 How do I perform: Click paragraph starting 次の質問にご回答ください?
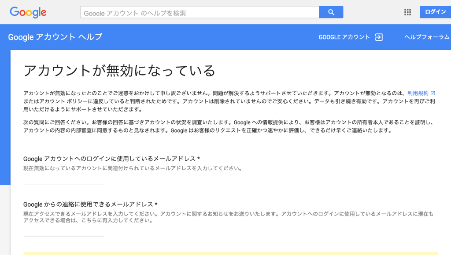coord(229,126)
